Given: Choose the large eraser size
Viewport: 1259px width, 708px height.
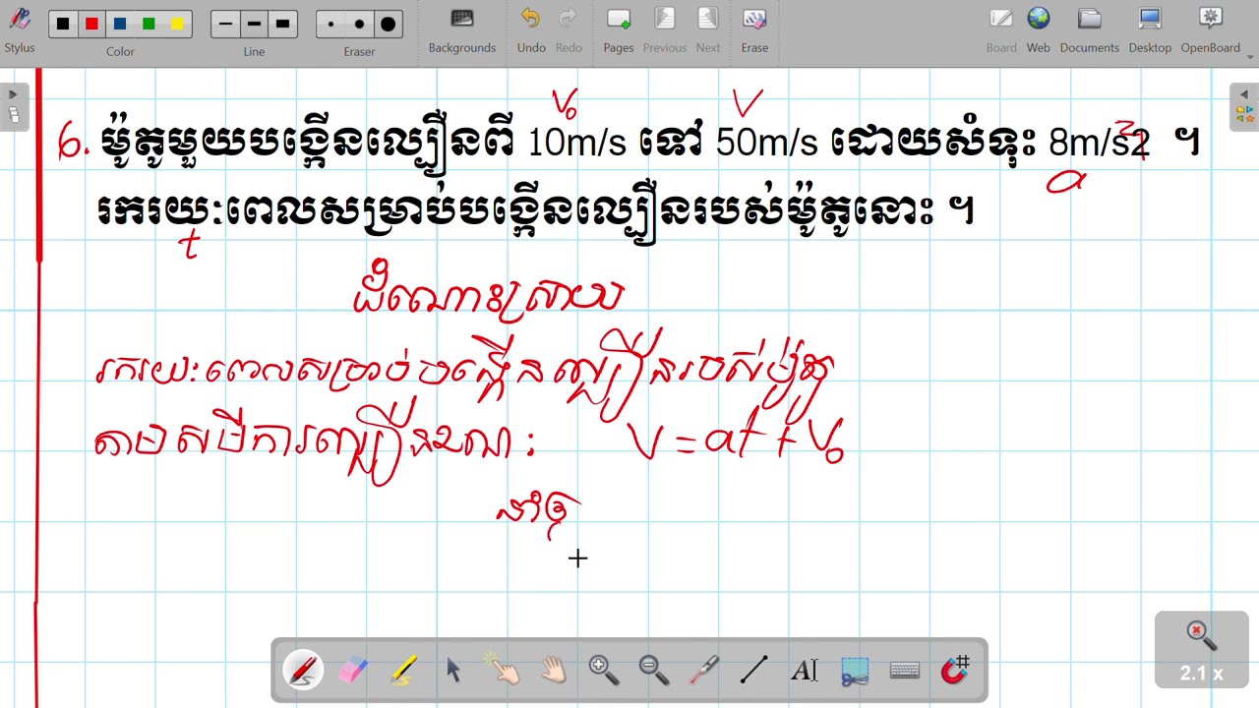Looking at the screenshot, I should click(388, 24).
